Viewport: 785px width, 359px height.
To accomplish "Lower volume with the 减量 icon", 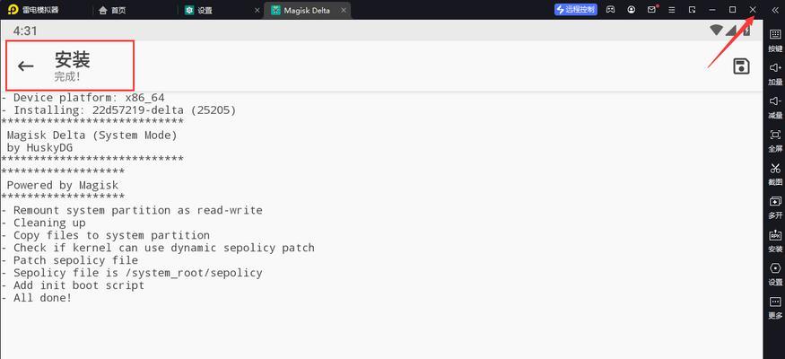I will click(775, 107).
